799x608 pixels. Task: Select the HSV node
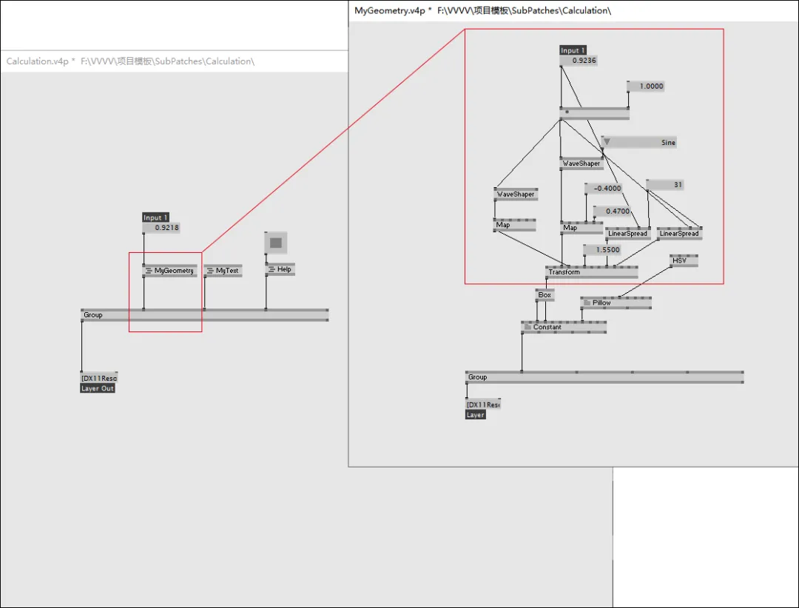click(x=684, y=260)
